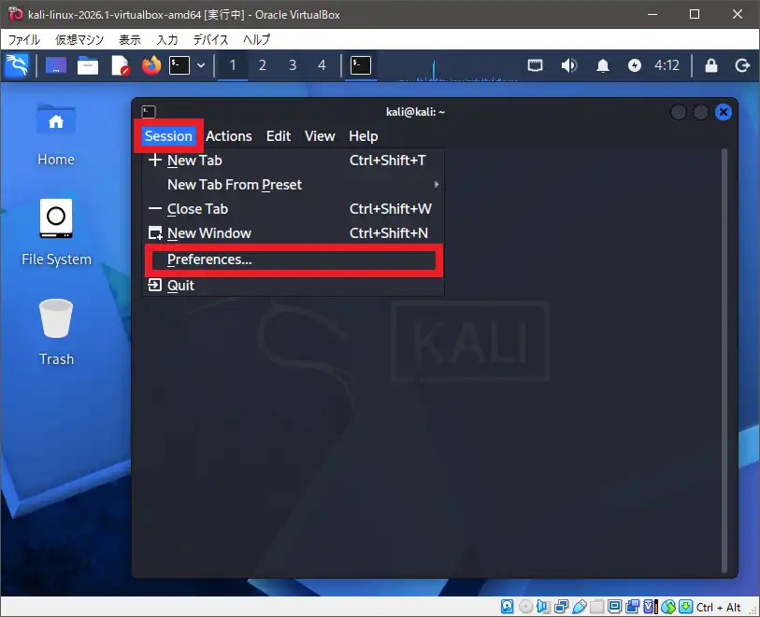Open the file manager panel icon

tap(88, 65)
